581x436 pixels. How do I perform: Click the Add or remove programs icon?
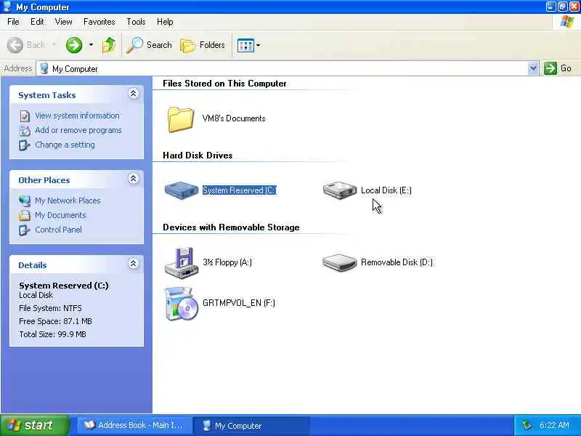pos(25,131)
